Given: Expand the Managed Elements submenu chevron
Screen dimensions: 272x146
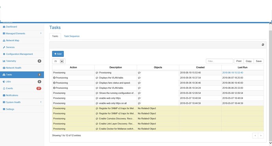Looking at the screenshot, I should (41, 33).
